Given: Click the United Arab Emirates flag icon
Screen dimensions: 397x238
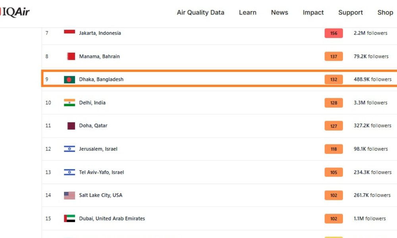Looking at the screenshot, I should coord(69,218).
